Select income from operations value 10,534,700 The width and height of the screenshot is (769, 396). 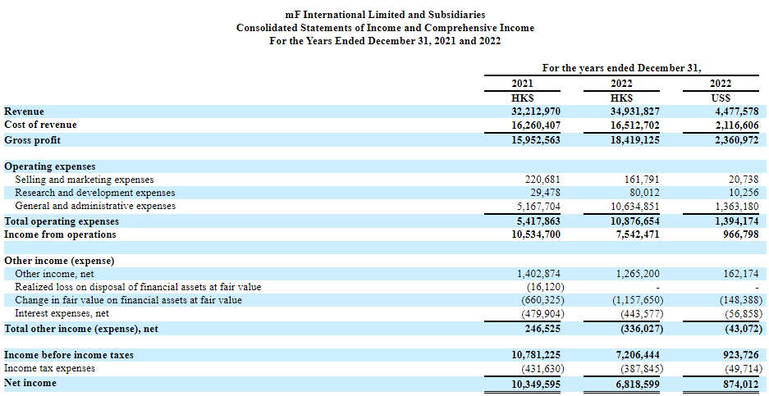535,234
